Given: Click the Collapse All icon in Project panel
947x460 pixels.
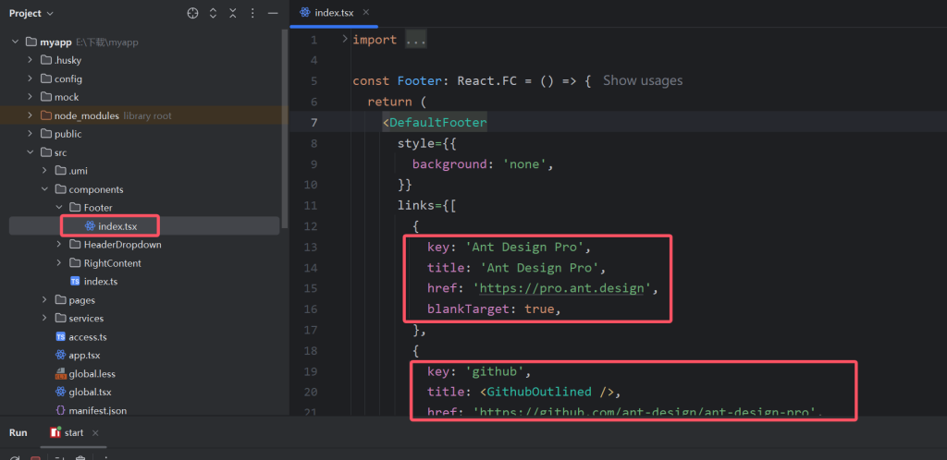Looking at the screenshot, I should point(232,13).
